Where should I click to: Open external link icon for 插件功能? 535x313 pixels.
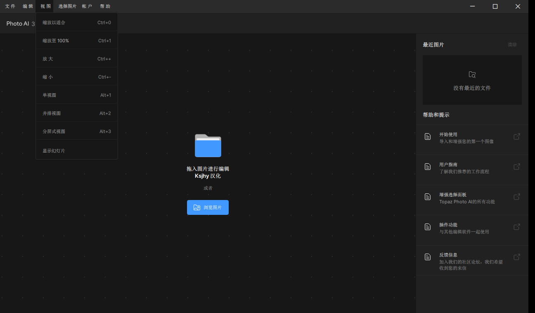click(x=516, y=227)
